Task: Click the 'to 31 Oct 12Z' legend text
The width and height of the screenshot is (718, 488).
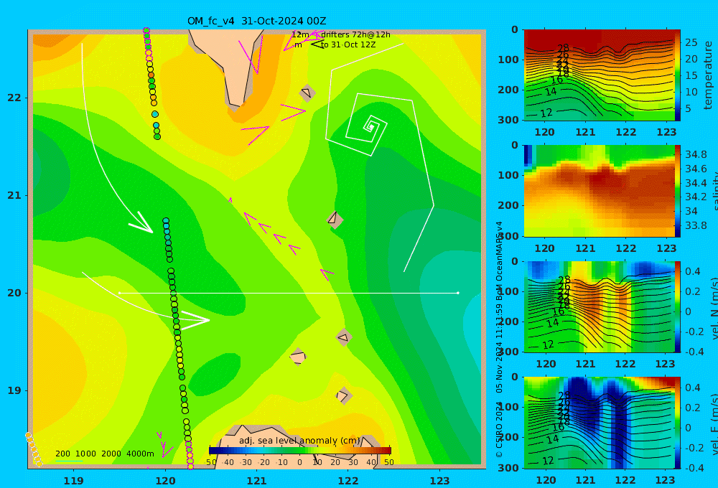Action: [348, 45]
